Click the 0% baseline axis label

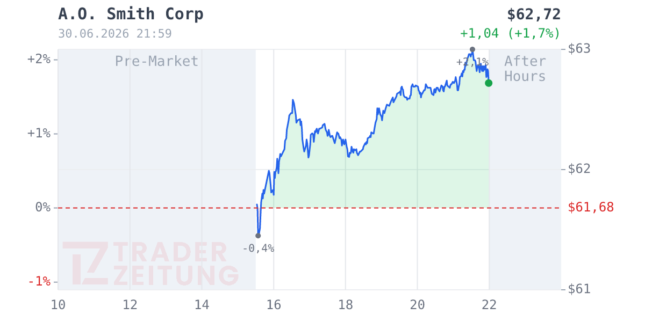[43, 207]
